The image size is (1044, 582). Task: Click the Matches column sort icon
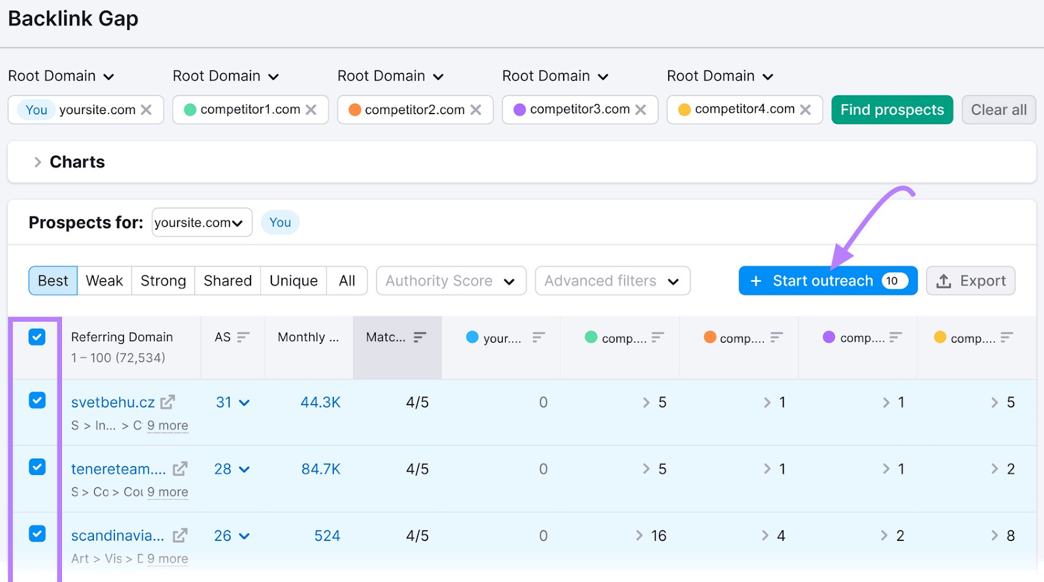coord(420,337)
